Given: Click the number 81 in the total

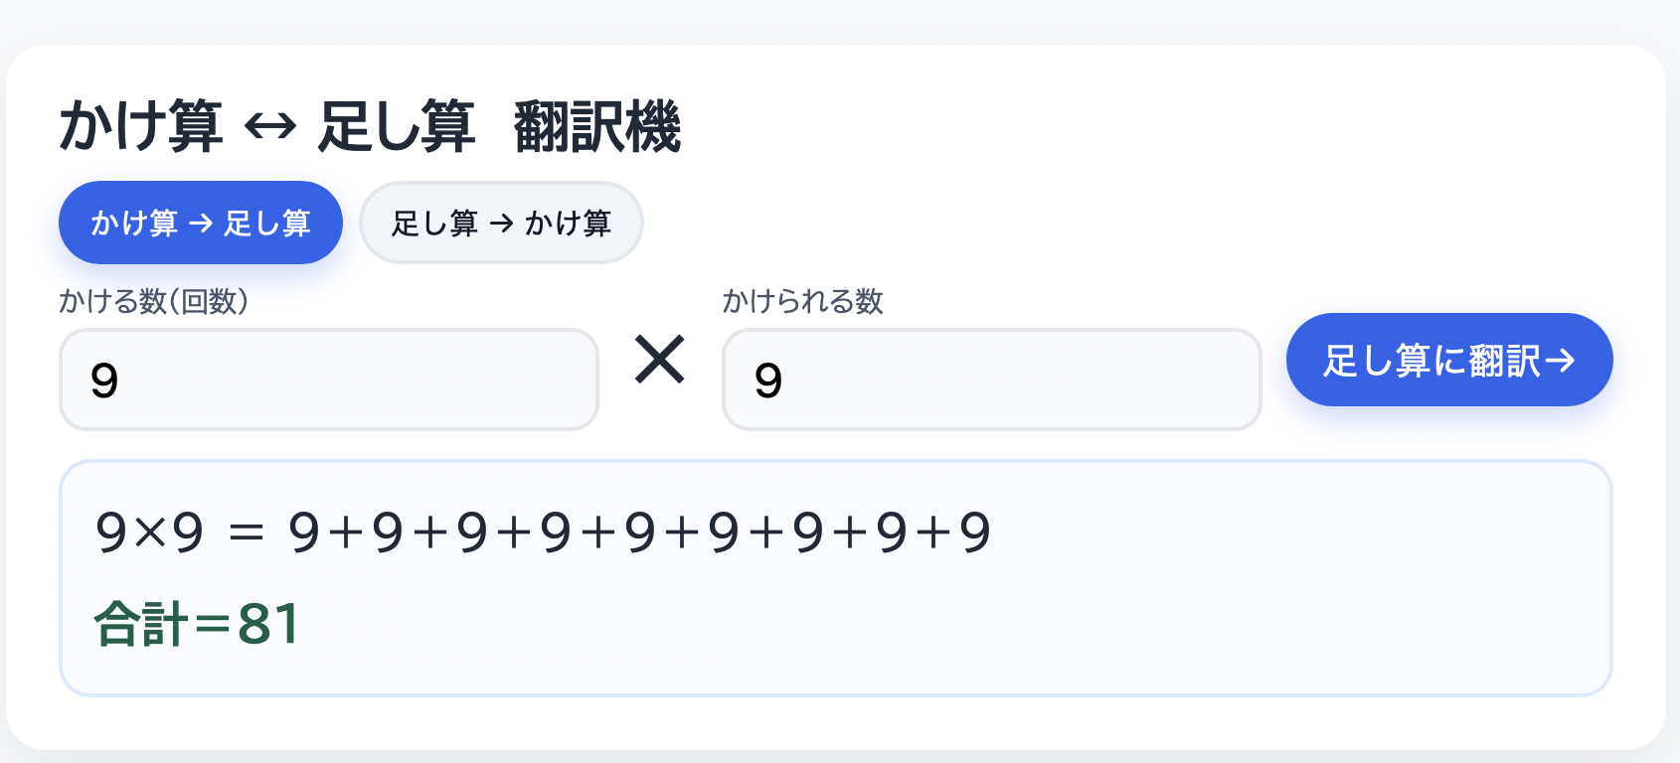Looking at the screenshot, I should (x=268, y=625).
